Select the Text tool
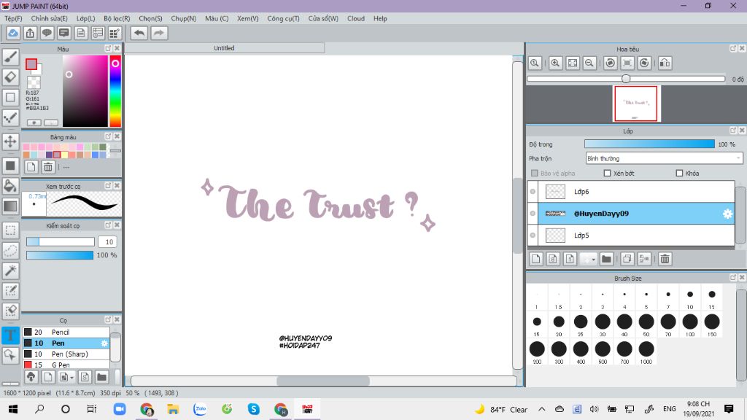The image size is (747, 420). [10, 335]
